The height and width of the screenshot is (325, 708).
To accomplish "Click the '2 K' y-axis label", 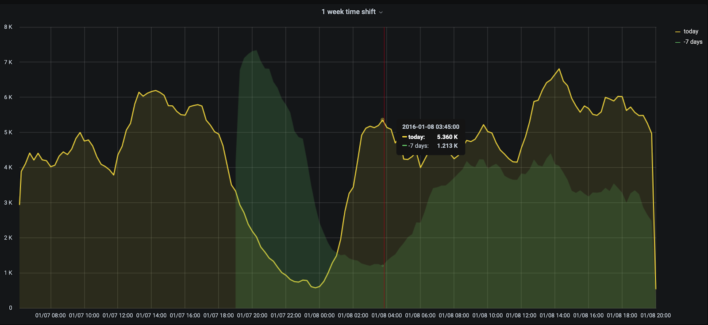I will [x=8, y=238].
